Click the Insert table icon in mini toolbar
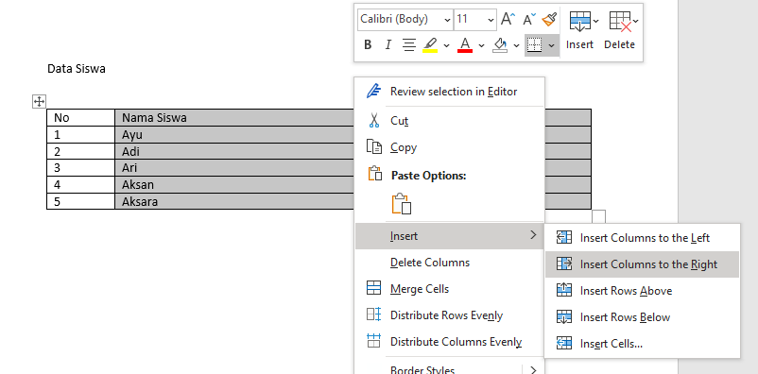The height and width of the screenshot is (374, 758). [x=579, y=30]
